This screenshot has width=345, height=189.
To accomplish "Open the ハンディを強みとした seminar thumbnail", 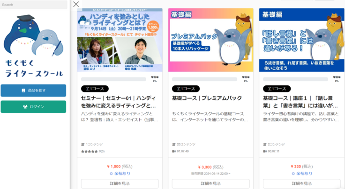I will point(120,40).
